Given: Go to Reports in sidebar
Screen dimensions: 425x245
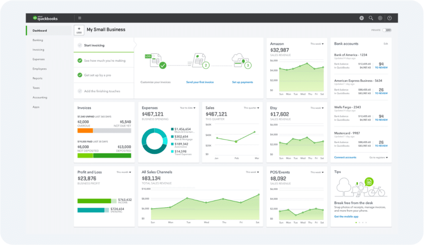Looking at the screenshot, I should (x=37, y=78).
